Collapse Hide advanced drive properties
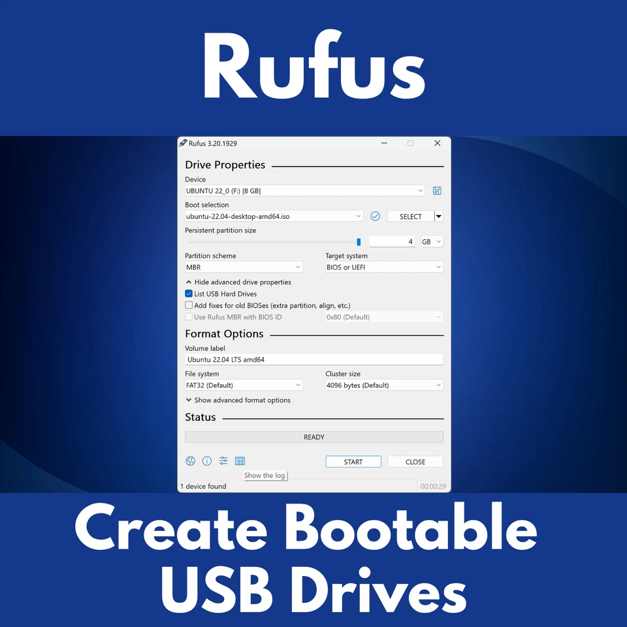 coord(238,282)
